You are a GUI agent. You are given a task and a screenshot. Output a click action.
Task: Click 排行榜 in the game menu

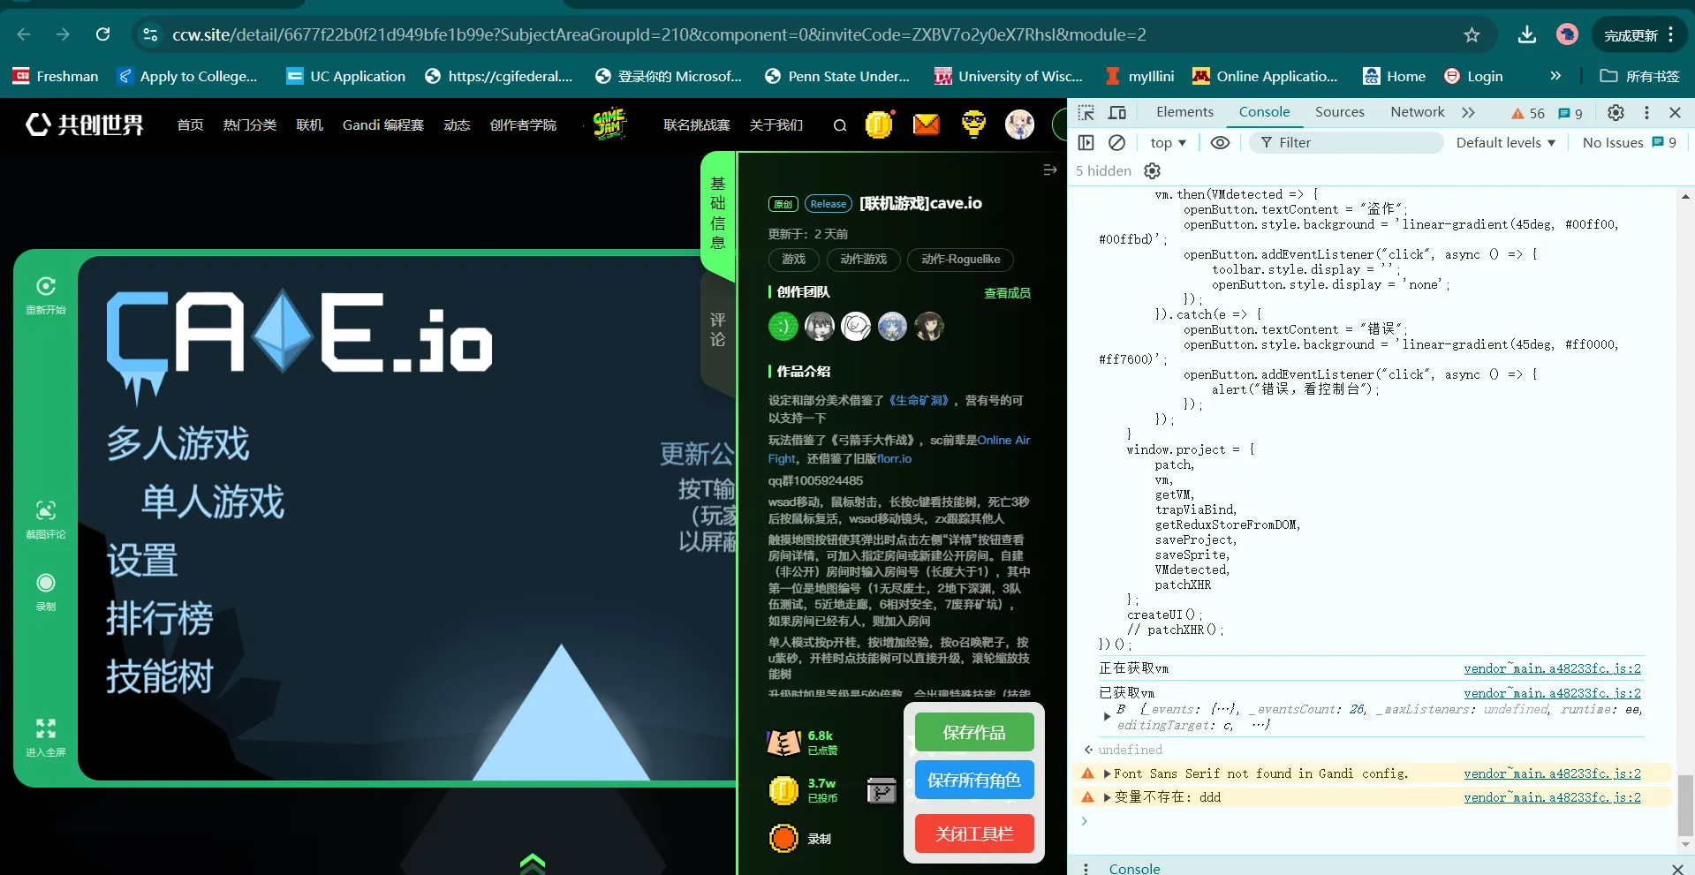click(160, 618)
